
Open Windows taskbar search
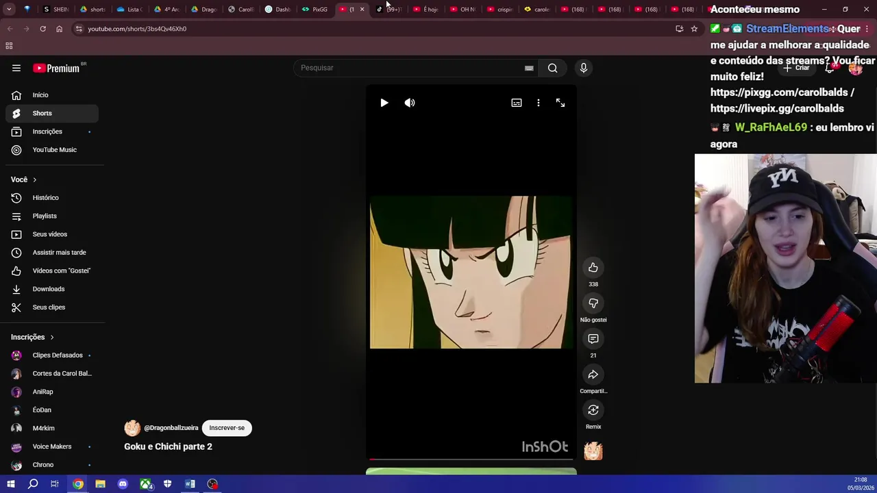33,484
